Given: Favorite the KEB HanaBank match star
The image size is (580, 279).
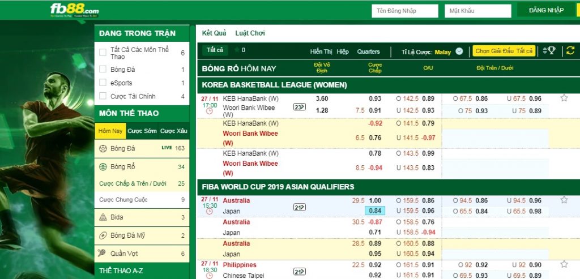Looking at the screenshot, I should [x=564, y=98].
